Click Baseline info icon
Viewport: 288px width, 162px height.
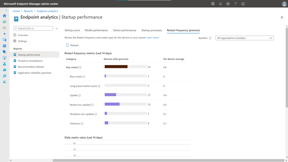(x=210, y=38)
